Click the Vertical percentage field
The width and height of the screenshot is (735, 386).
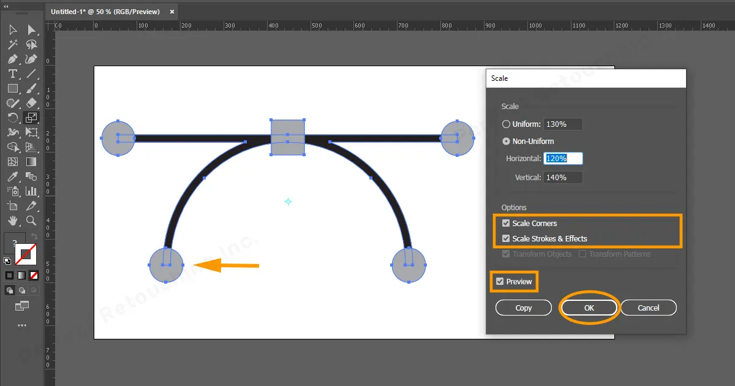coord(563,178)
